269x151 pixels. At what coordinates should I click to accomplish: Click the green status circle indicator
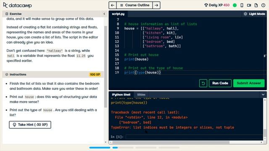pos(235,5)
